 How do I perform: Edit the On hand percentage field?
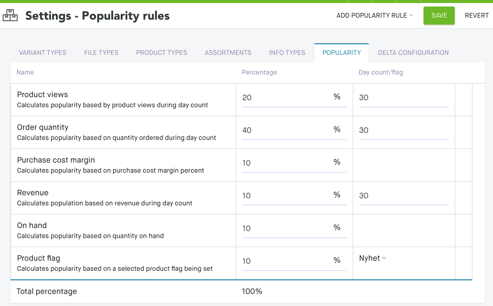click(287, 228)
